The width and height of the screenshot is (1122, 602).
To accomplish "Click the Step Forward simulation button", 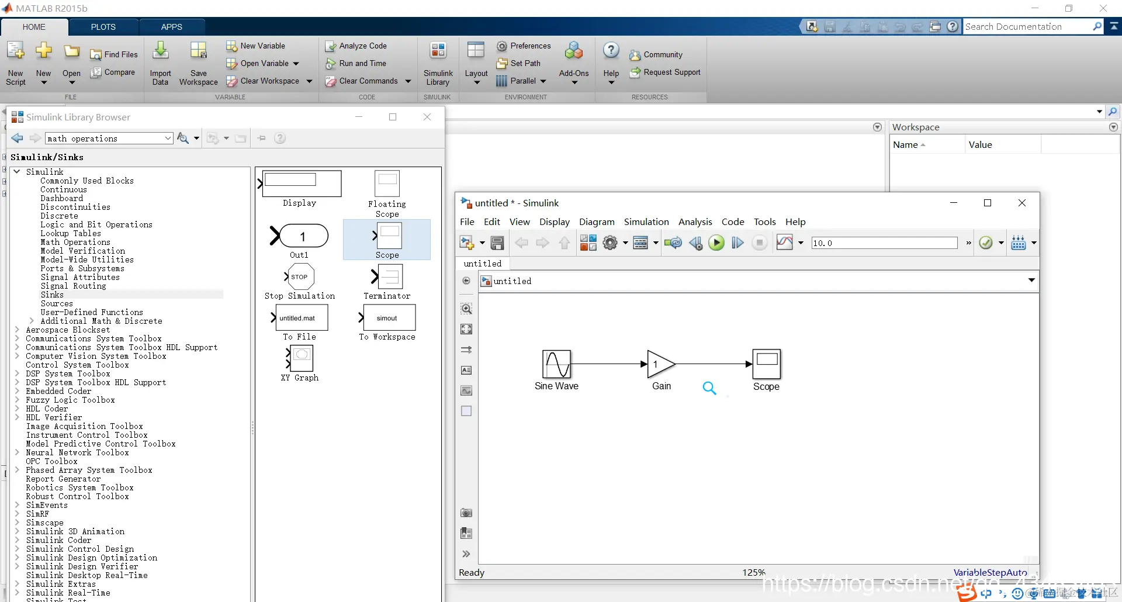I will click(737, 243).
